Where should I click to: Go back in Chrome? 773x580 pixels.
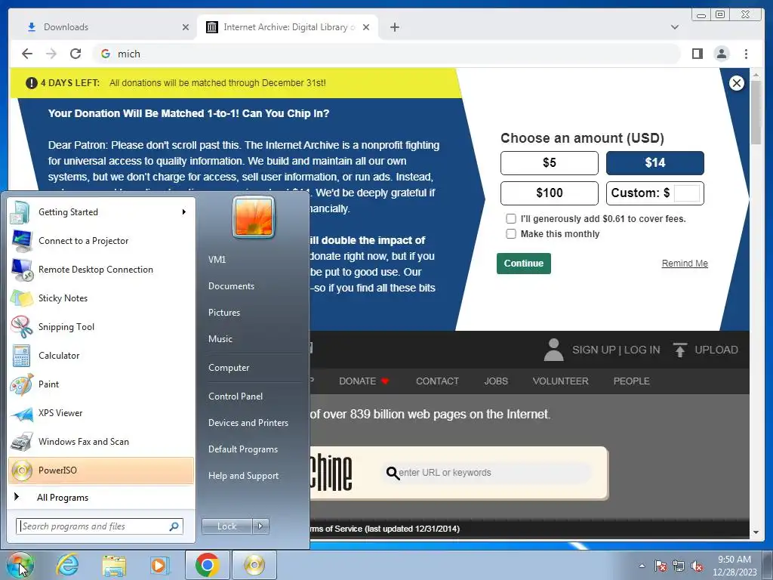(27, 54)
